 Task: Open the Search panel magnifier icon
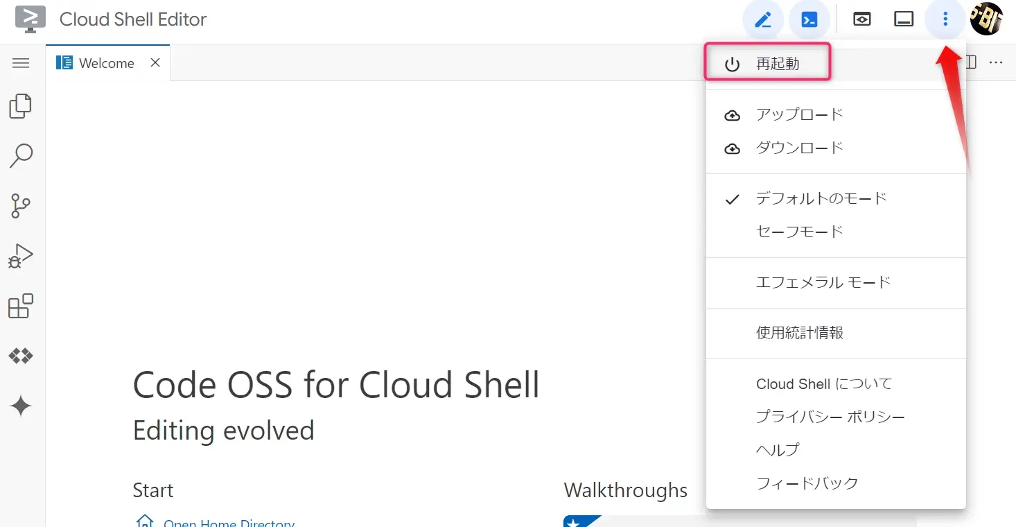coord(21,156)
